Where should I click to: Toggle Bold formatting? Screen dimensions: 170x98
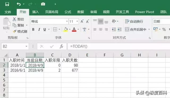[x=33, y=30]
